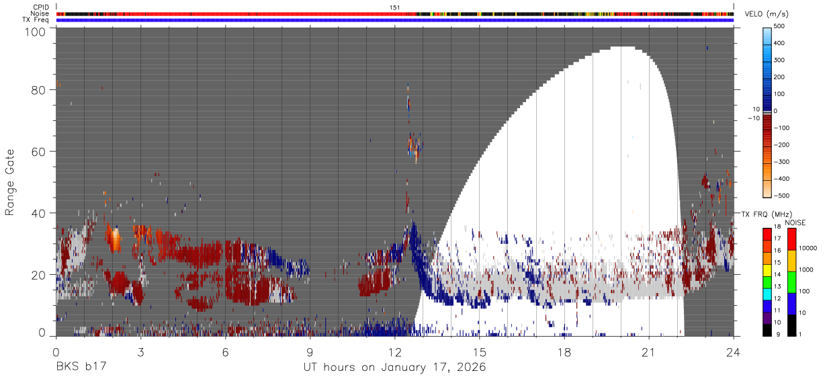The height and width of the screenshot is (381, 825).
Task: Click the -10 threshold label beside velocity bar
Action: tap(752, 118)
